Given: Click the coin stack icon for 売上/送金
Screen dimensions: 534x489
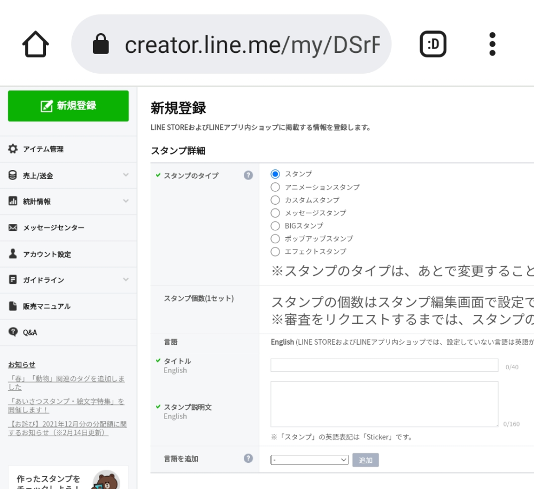Looking at the screenshot, I should point(13,175).
